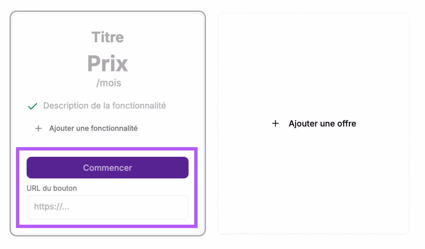
Task: Click the plus icon beside 'Ajouter une fonctionnalité'
Action: pyautogui.click(x=38, y=128)
